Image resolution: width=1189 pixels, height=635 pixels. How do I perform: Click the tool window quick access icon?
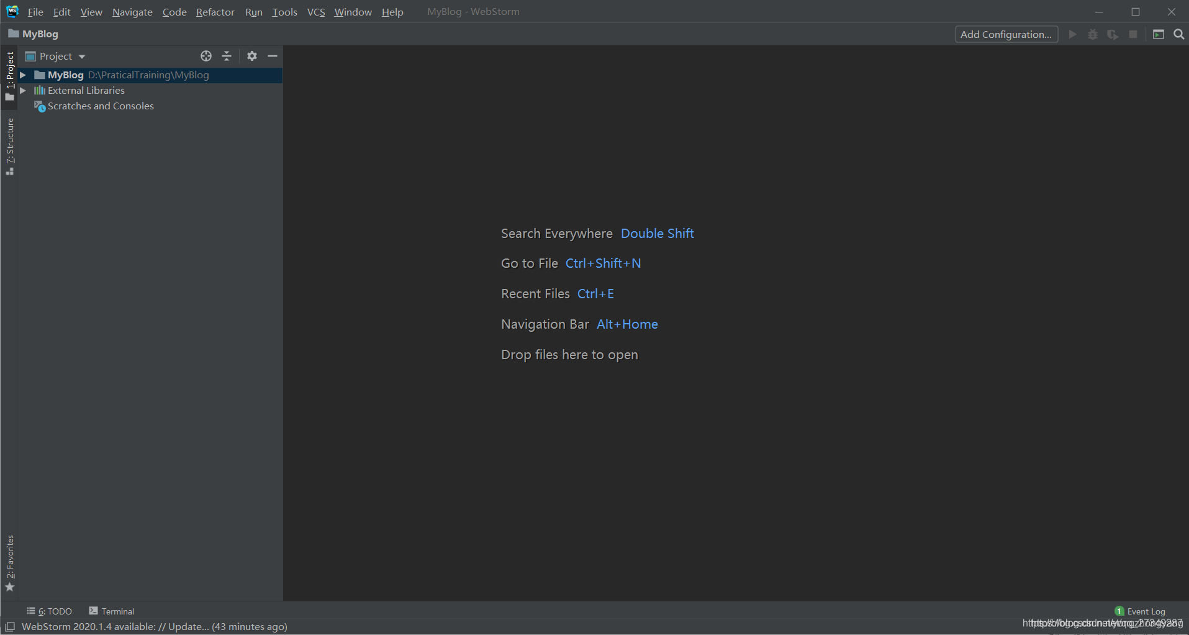coord(10,626)
